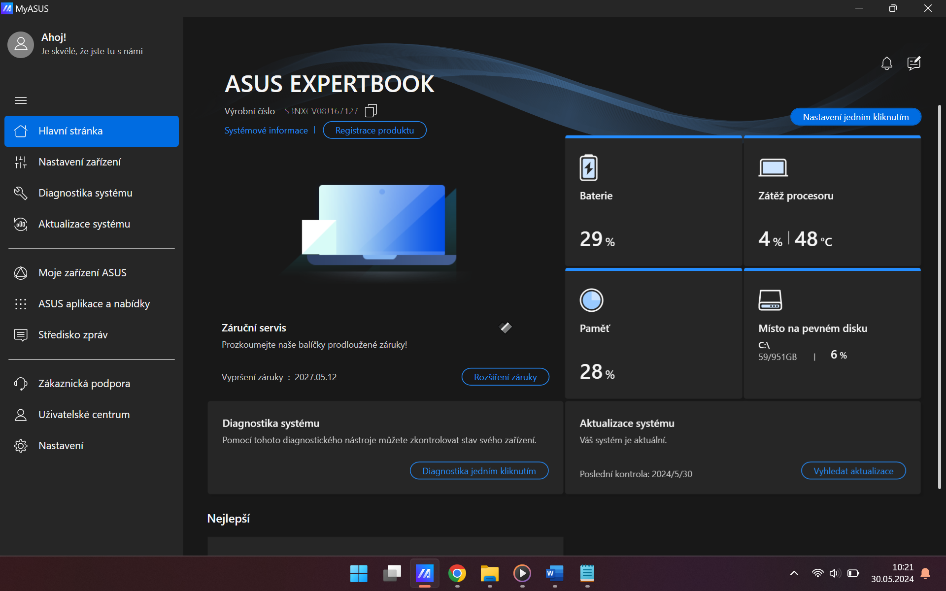Click the warranty ticket icon
The image size is (946, 591).
click(x=506, y=328)
